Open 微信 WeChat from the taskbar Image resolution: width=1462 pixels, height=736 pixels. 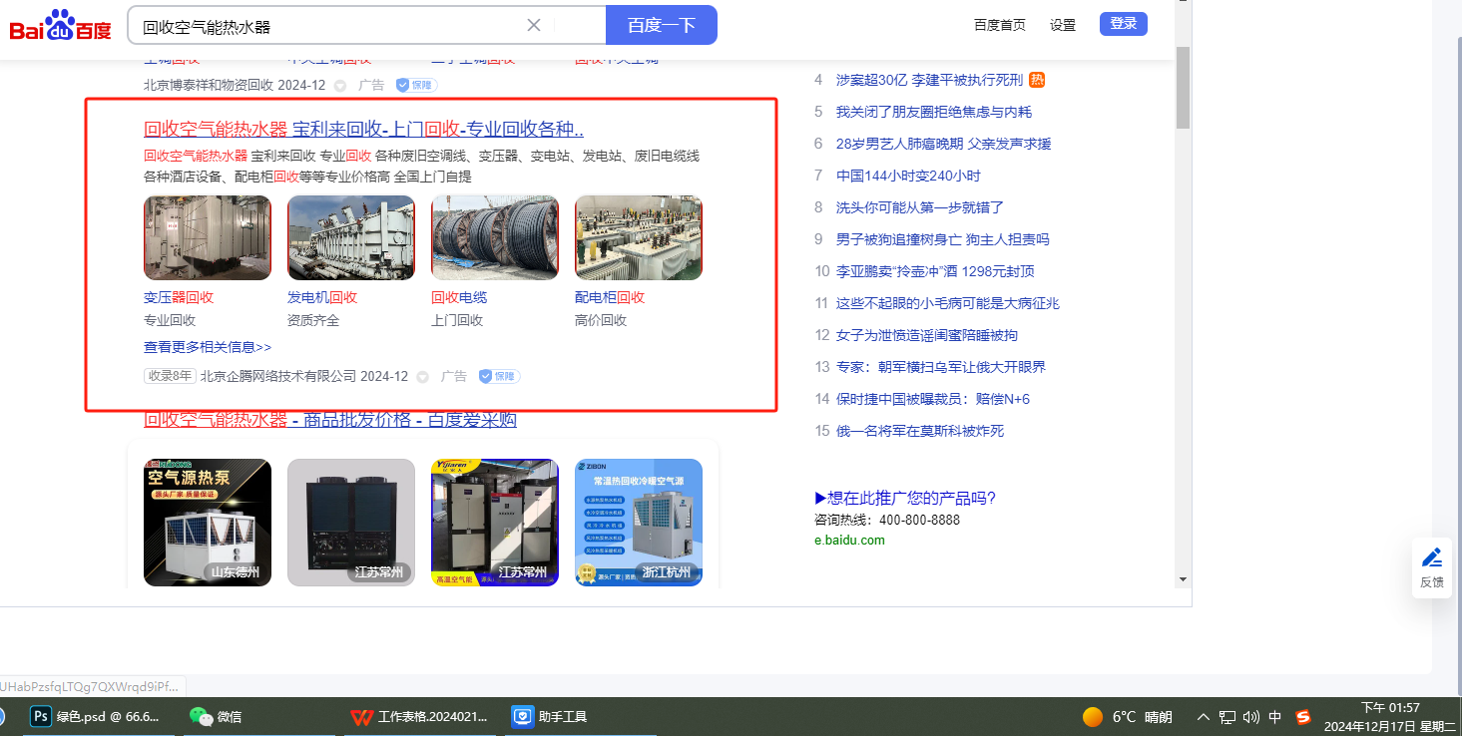pyautogui.click(x=217, y=716)
